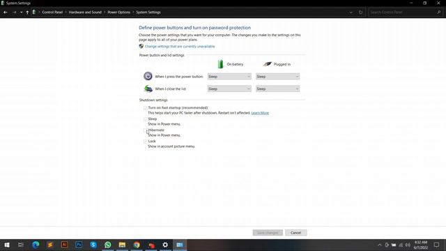Click the network tray icon
This screenshot has width=446, height=251.
pyautogui.click(x=401, y=245)
